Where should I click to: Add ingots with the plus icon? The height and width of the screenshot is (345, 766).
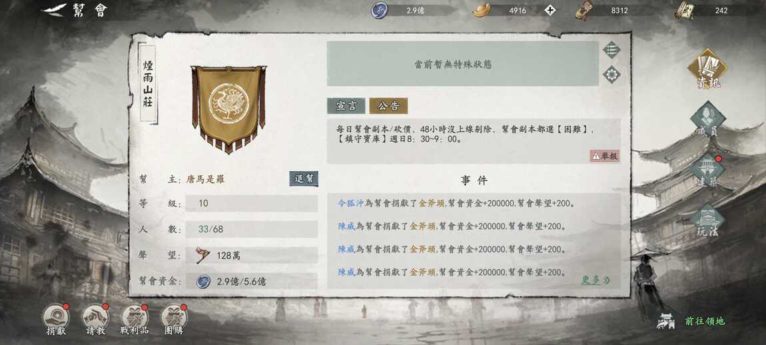(x=550, y=10)
